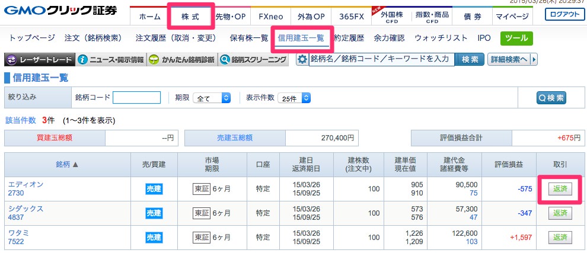Click expense value 75 in エディオン row

click(x=473, y=194)
